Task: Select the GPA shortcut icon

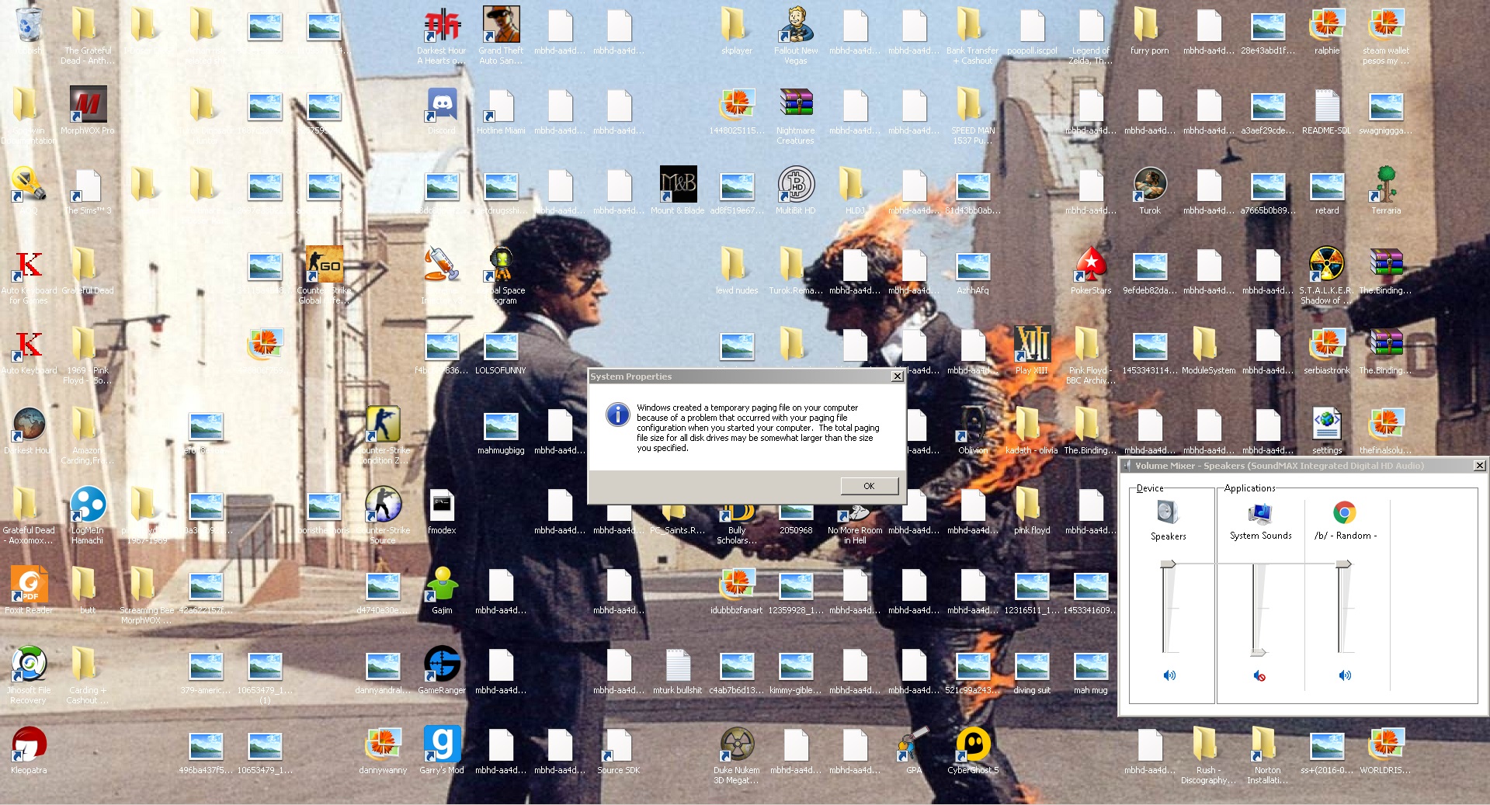Action: pos(914,744)
